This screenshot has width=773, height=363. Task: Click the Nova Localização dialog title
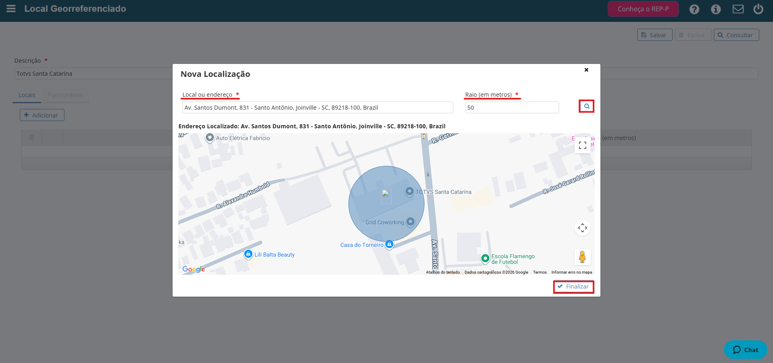(215, 74)
